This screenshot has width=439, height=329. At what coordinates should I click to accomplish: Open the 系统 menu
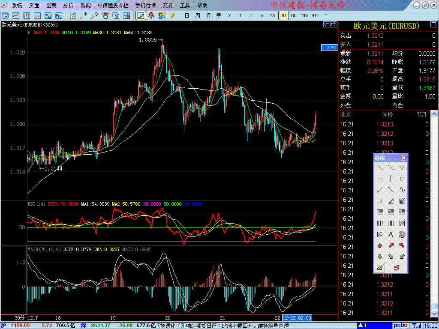[17, 6]
